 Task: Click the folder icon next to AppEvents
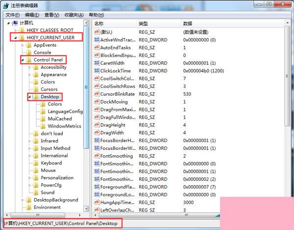click(29, 45)
